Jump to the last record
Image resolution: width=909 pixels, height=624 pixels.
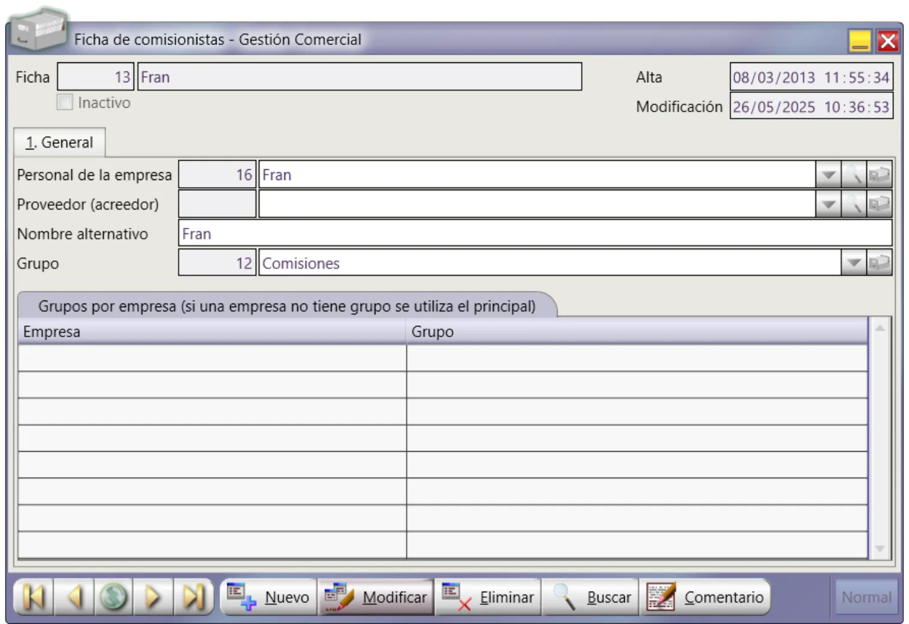point(193,597)
